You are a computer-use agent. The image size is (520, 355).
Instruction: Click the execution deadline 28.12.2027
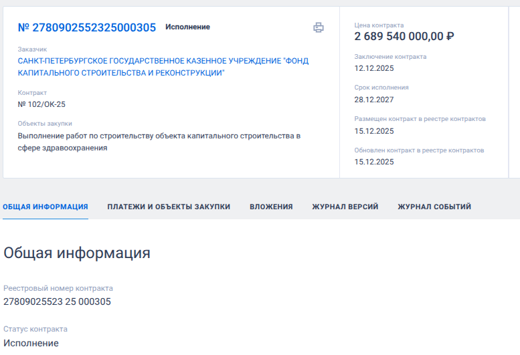pyautogui.click(x=374, y=100)
